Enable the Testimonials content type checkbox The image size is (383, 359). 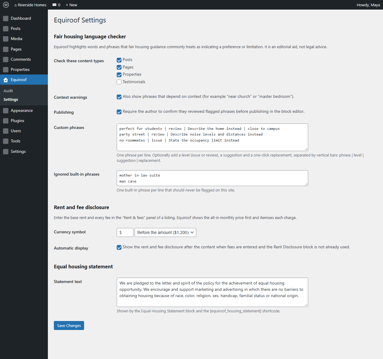119,82
